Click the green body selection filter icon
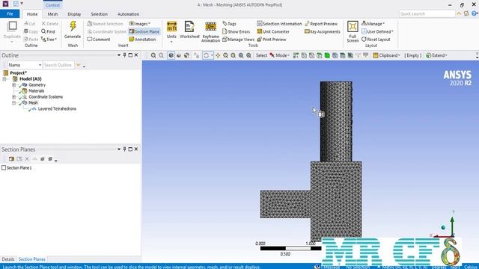 (327, 55)
